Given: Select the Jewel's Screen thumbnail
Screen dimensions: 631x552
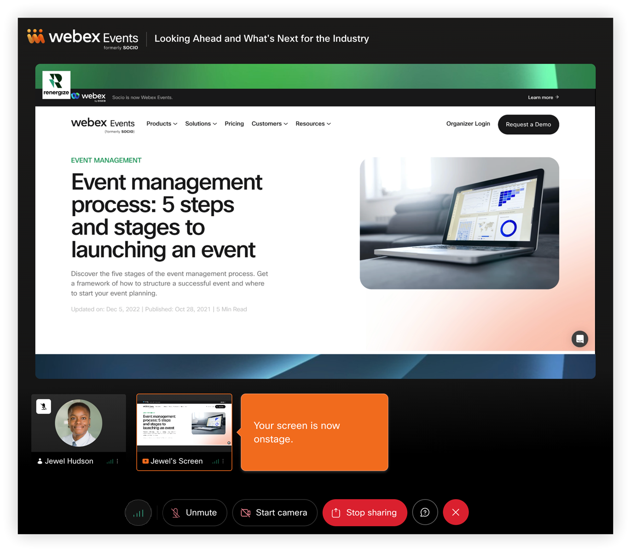Looking at the screenshot, I should point(184,432).
